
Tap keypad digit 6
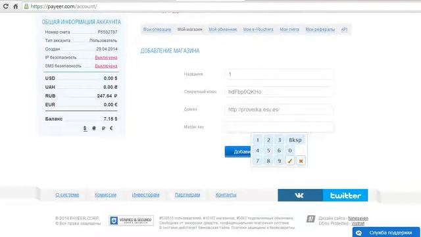point(279,151)
